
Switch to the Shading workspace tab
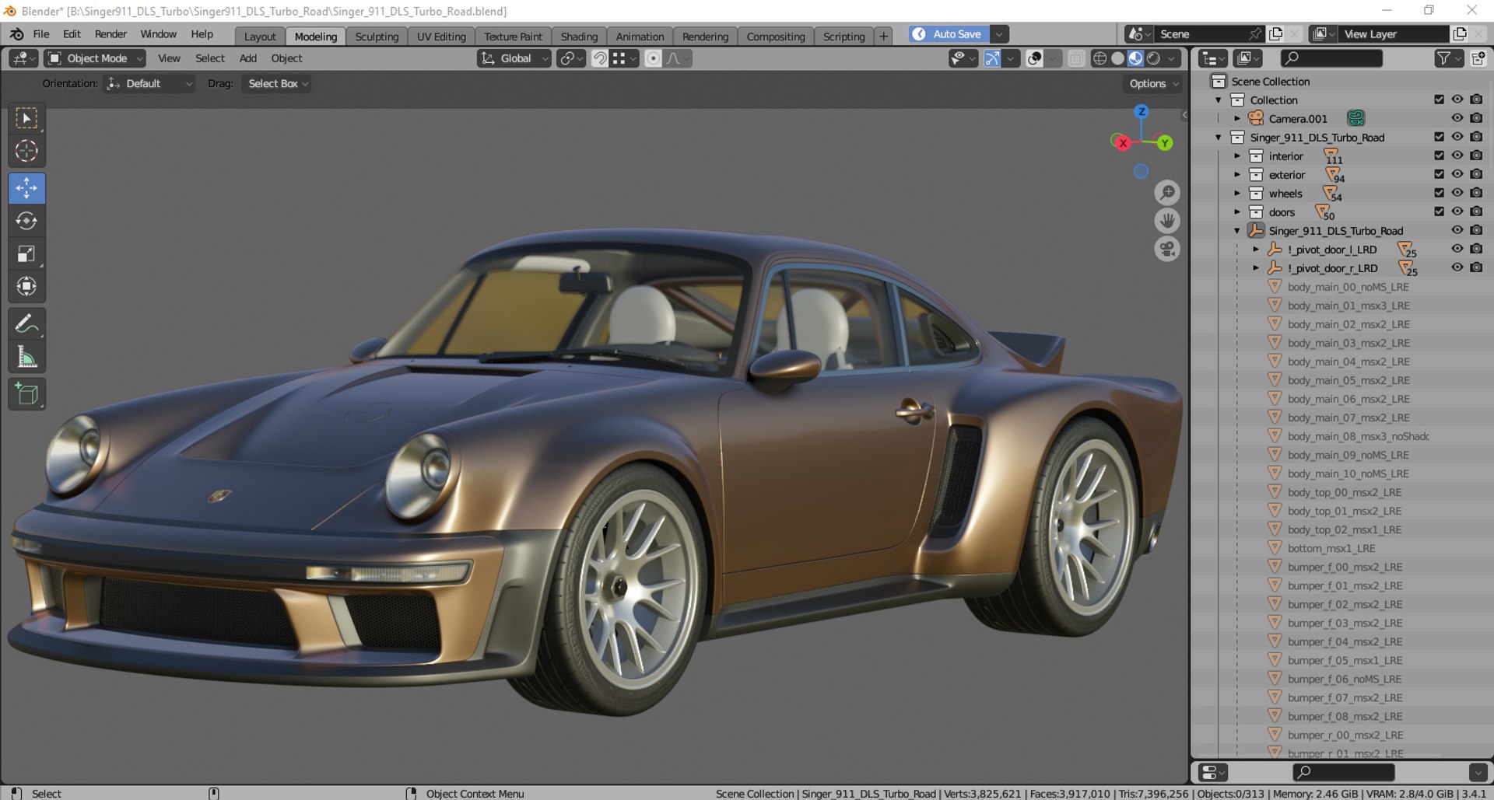tap(579, 37)
